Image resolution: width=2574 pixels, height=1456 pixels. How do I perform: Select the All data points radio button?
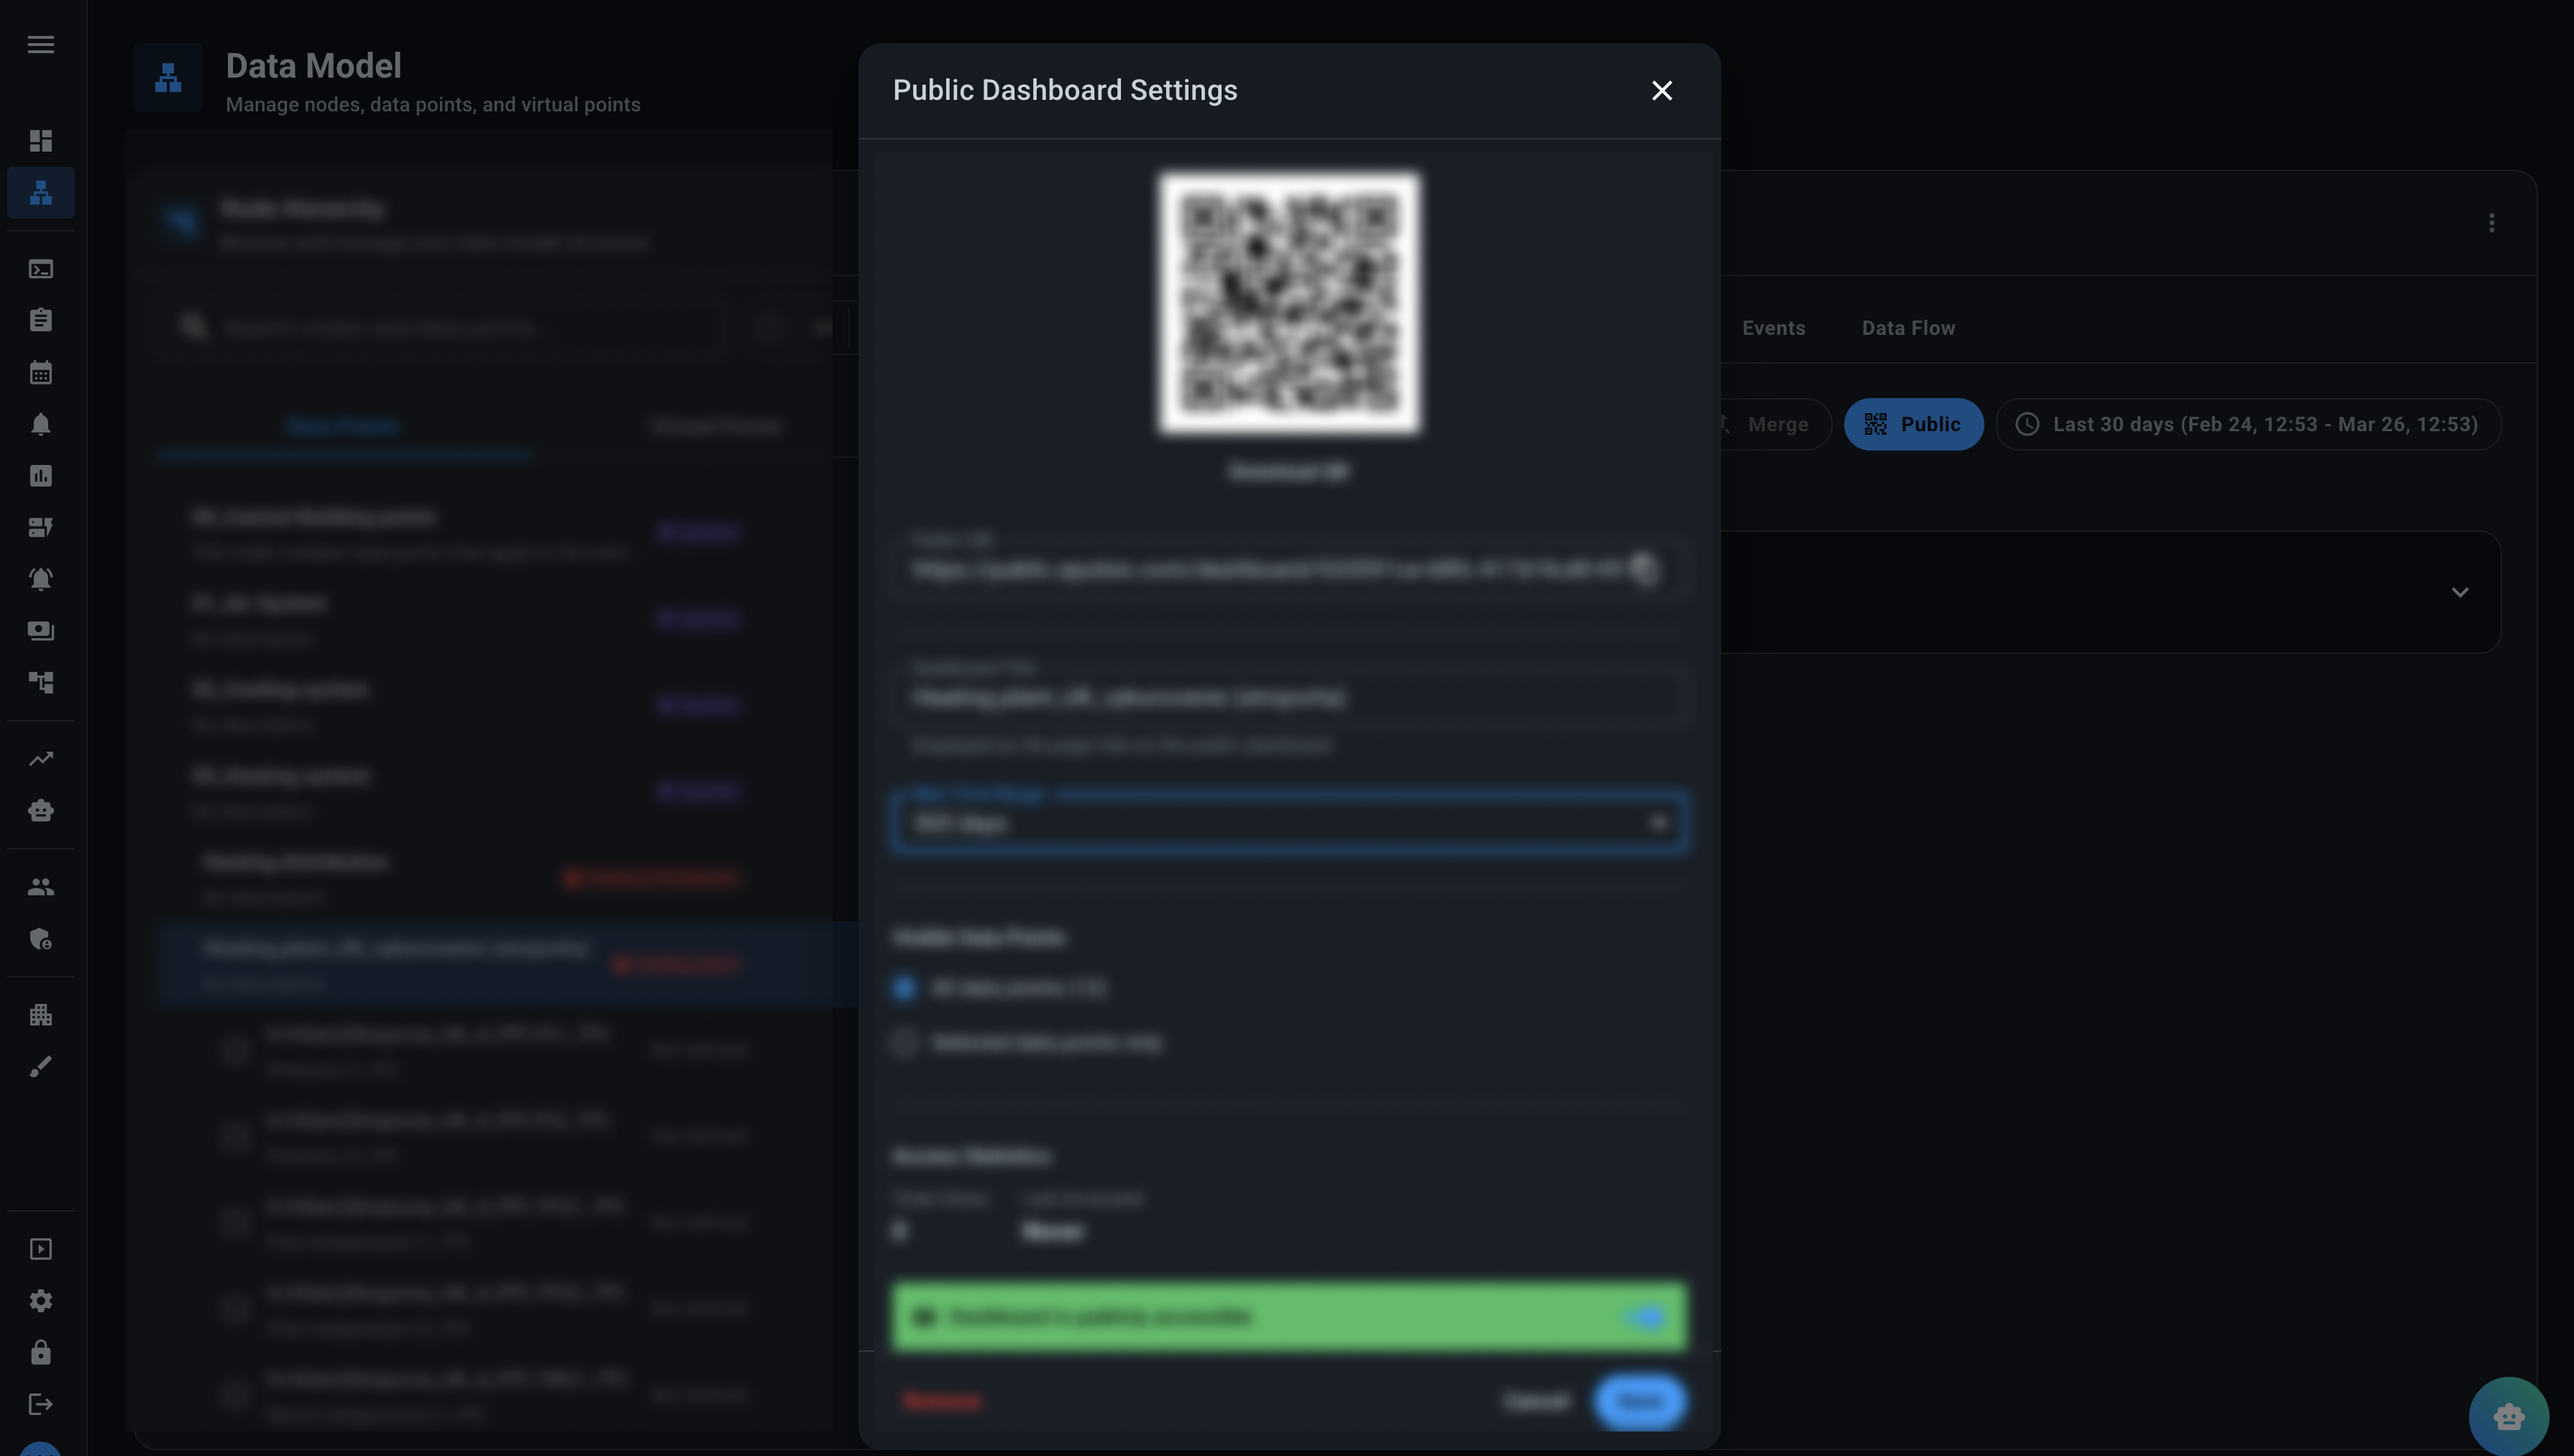click(x=904, y=988)
